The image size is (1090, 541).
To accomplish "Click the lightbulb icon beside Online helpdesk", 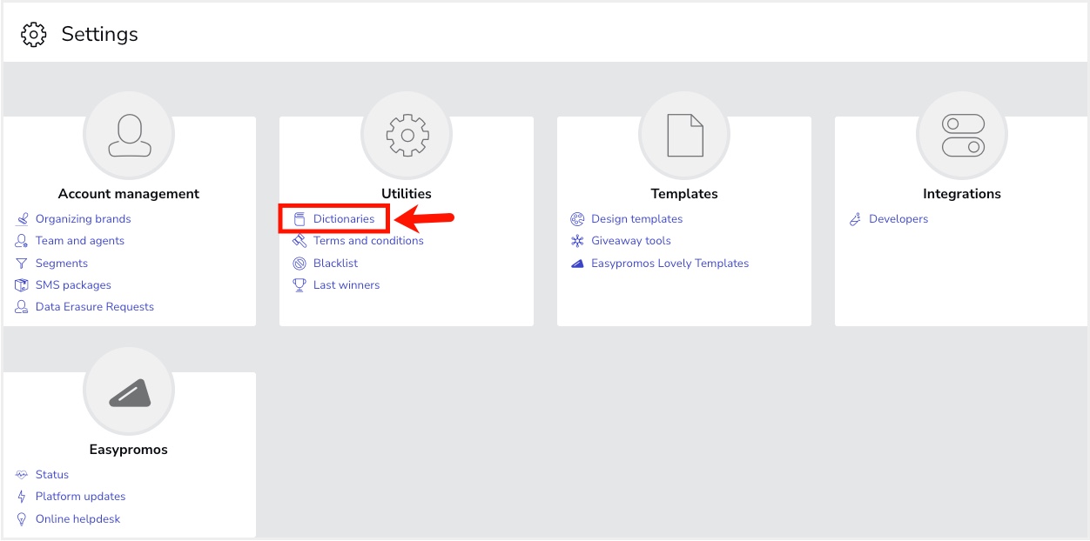I will (22, 519).
